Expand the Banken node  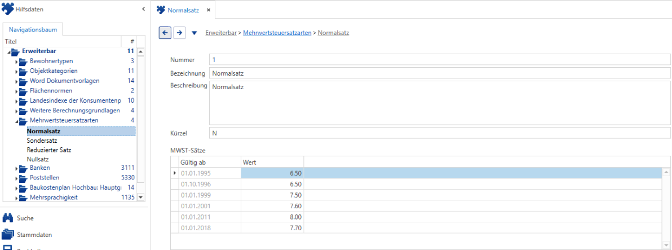point(16,168)
